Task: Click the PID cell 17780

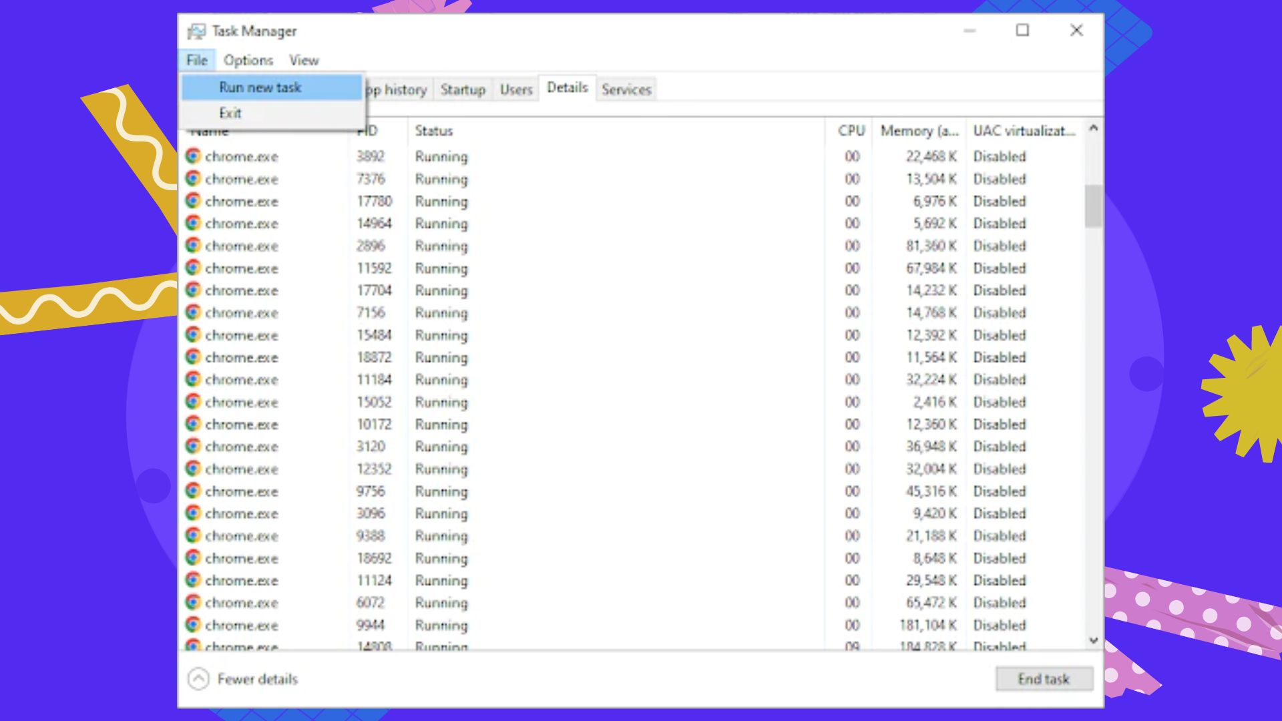Action: pos(374,201)
